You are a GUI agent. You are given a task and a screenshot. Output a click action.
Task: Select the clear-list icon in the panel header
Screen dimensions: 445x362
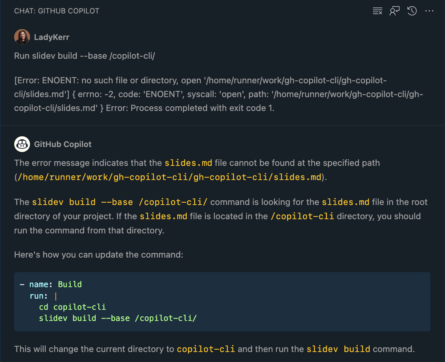(377, 11)
